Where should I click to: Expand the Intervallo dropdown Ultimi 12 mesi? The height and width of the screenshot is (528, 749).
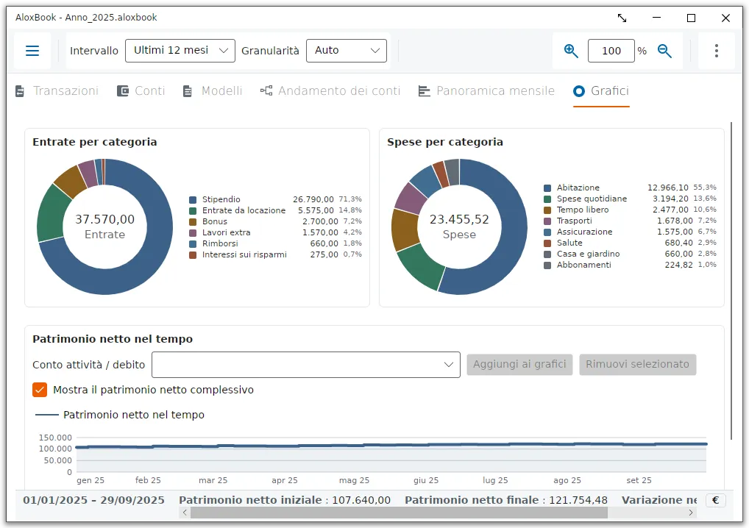[180, 51]
